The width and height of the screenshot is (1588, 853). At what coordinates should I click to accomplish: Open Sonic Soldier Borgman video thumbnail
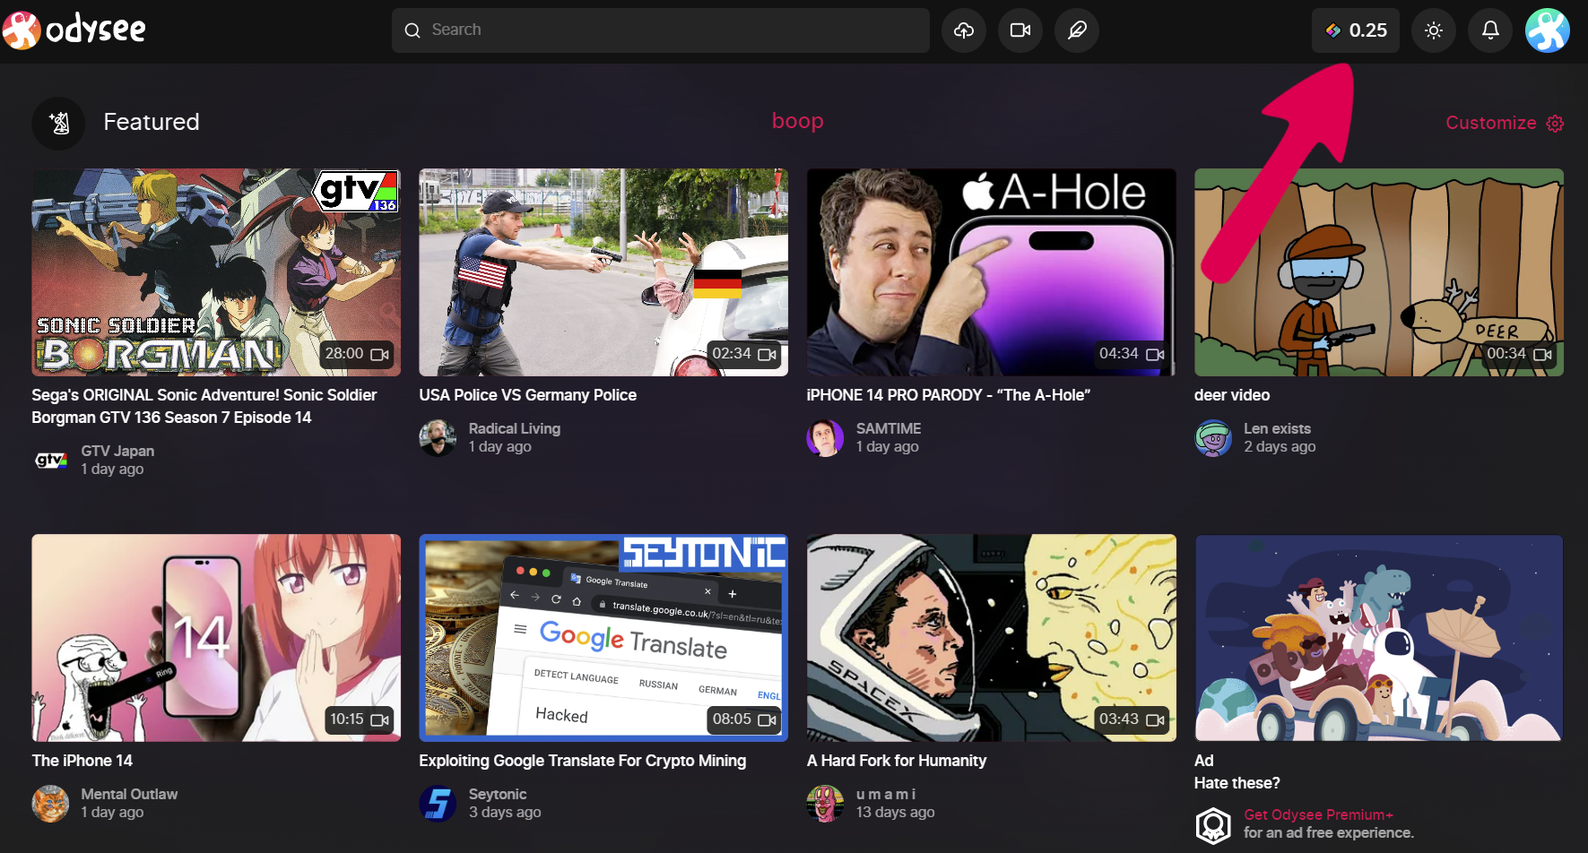pos(216,272)
